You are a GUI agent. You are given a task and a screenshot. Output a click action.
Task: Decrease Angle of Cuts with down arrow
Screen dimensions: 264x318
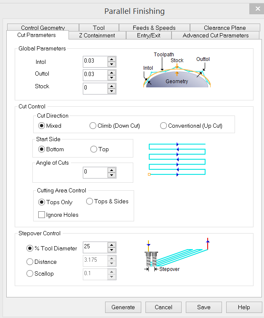coord(111,175)
